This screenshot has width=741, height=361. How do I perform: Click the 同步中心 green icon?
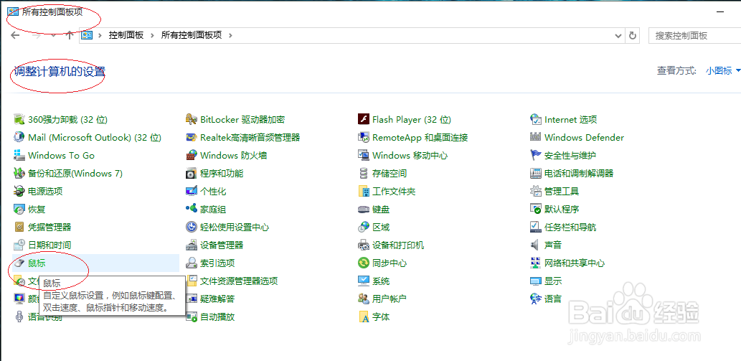click(x=363, y=263)
